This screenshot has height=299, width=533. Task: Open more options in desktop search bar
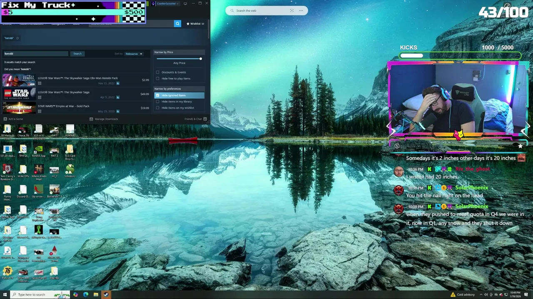click(301, 10)
